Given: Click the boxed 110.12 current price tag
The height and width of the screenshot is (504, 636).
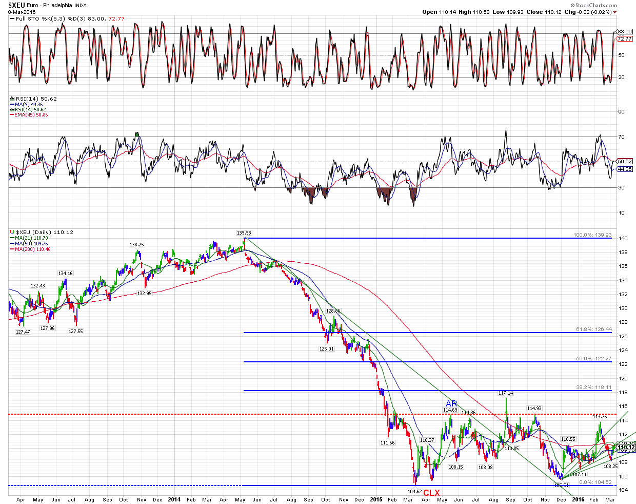Looking at the screenshot, I should 626,447.
